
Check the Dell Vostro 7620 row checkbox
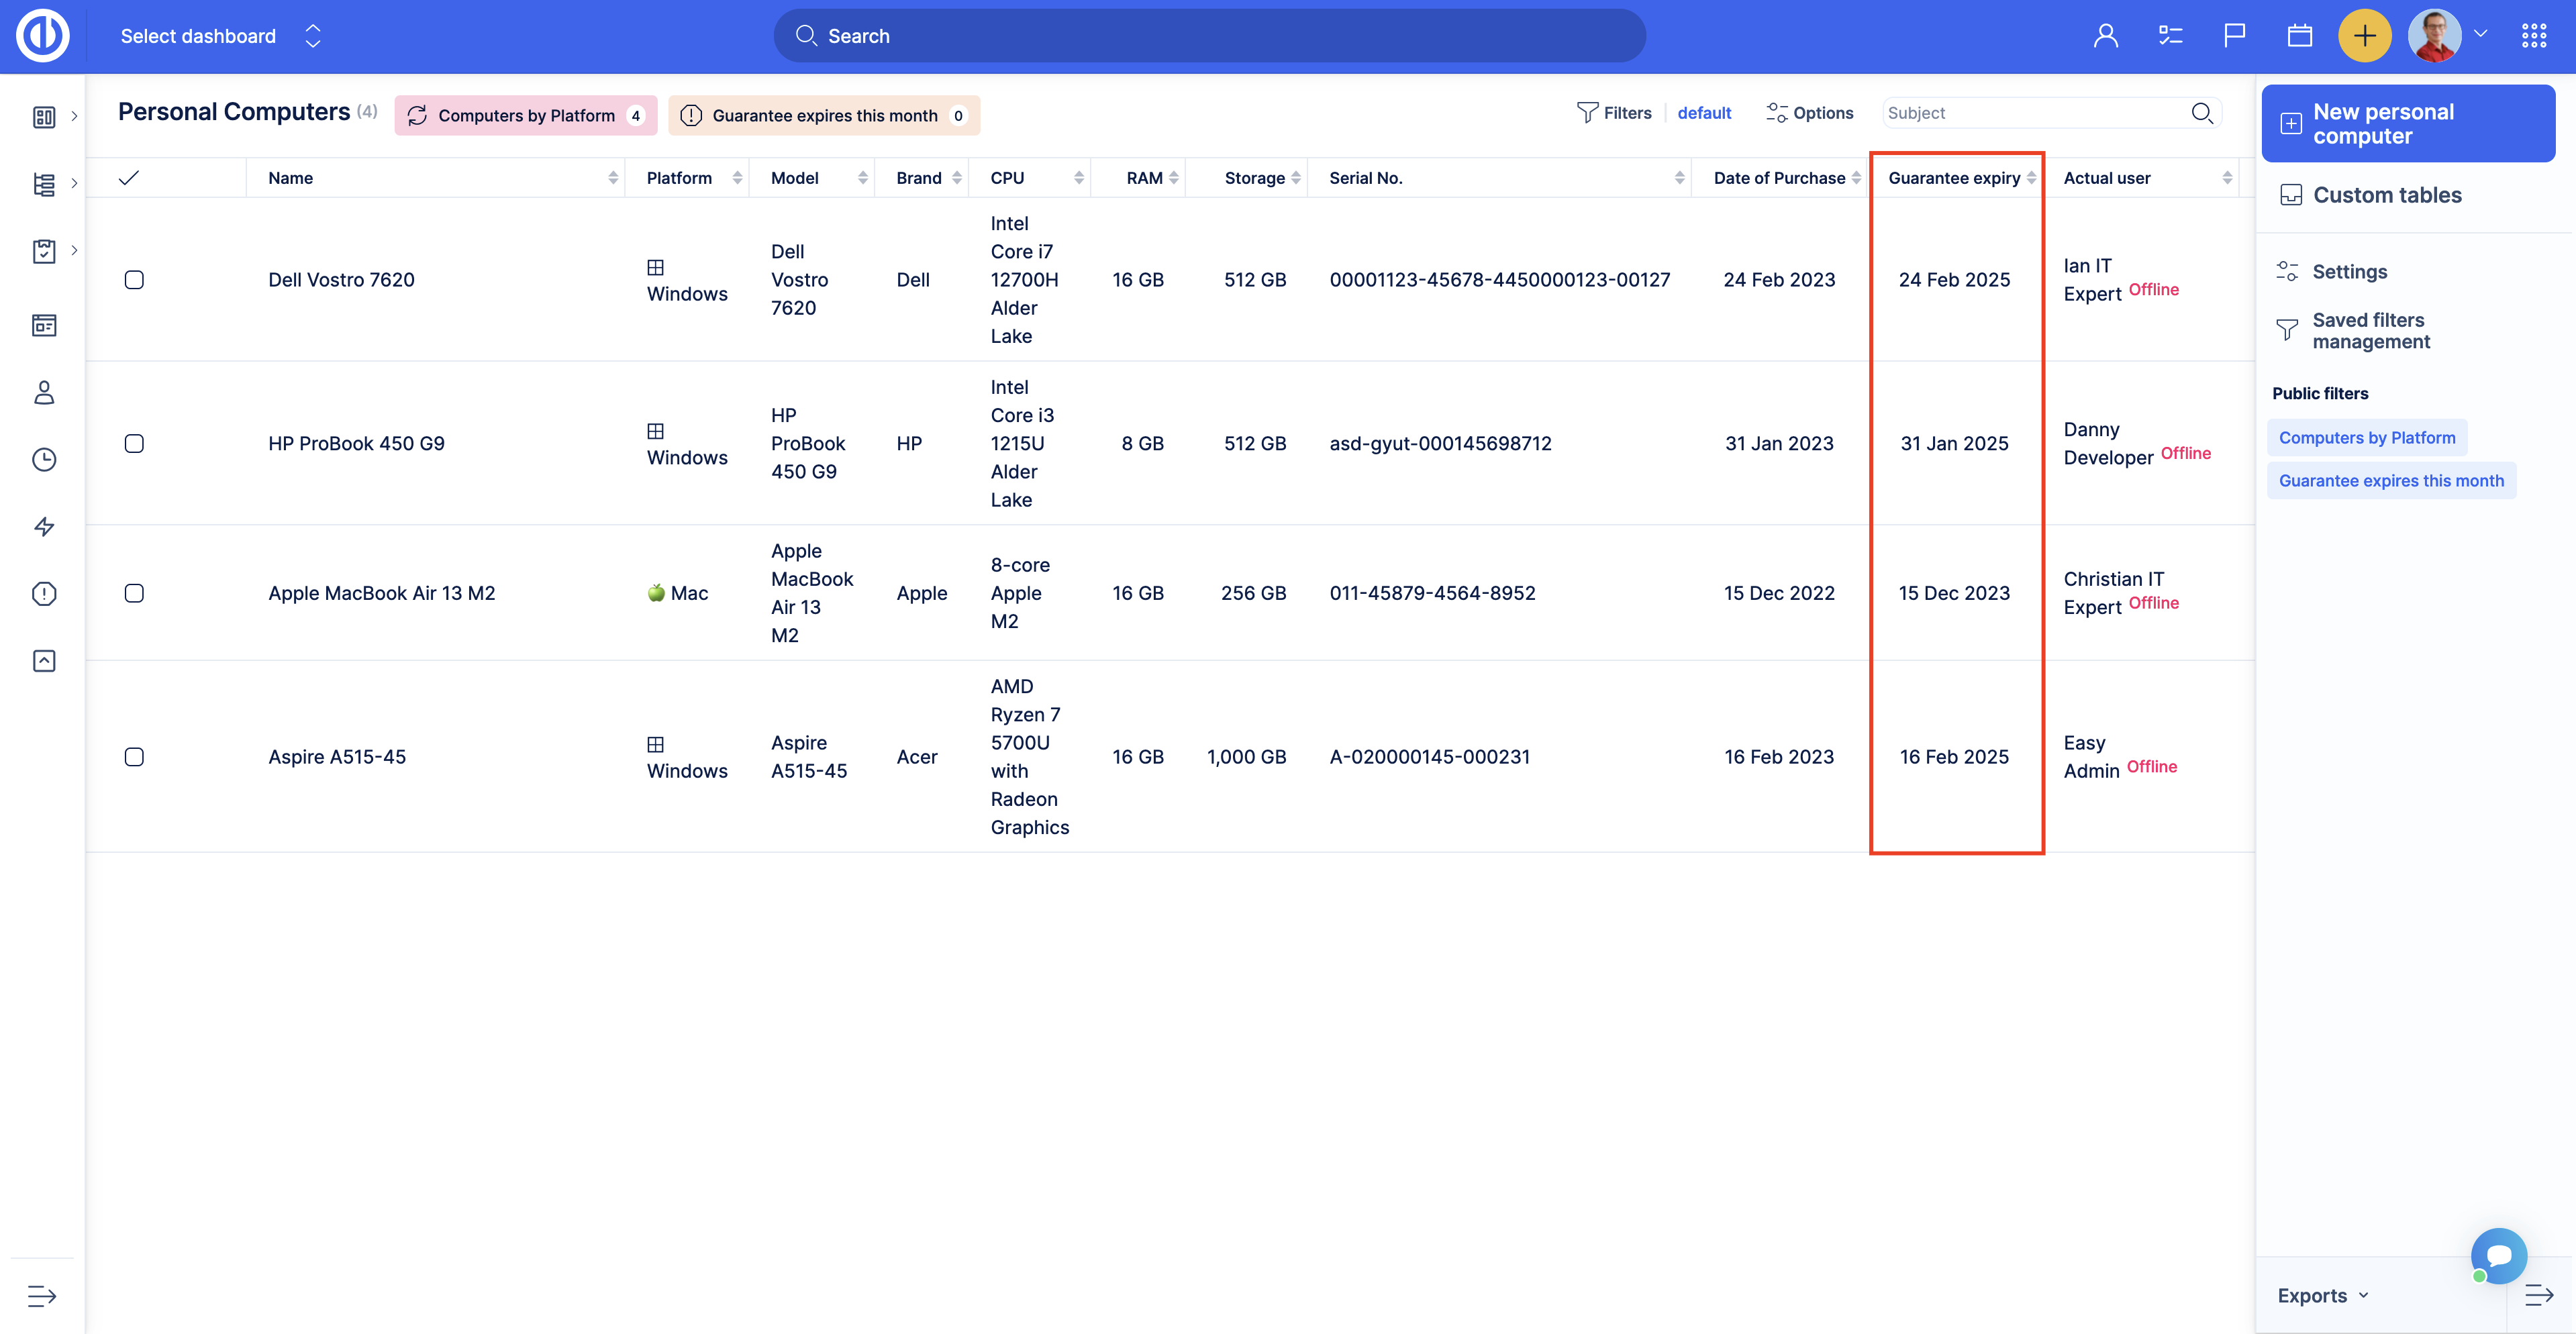click(134, 280)
